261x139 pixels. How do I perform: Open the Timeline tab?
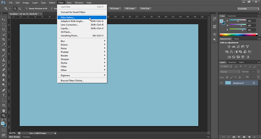[27, 137]
